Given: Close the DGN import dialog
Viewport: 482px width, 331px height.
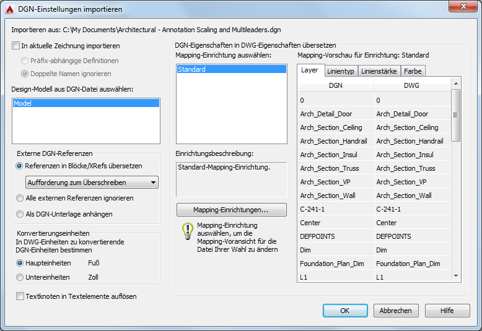Looking at the screenshot, I should point(463,6).
